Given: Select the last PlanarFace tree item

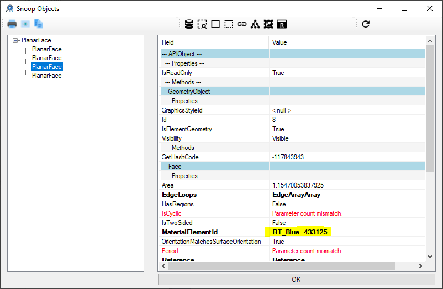Looking at the screenshot, I should pos(46,76).
